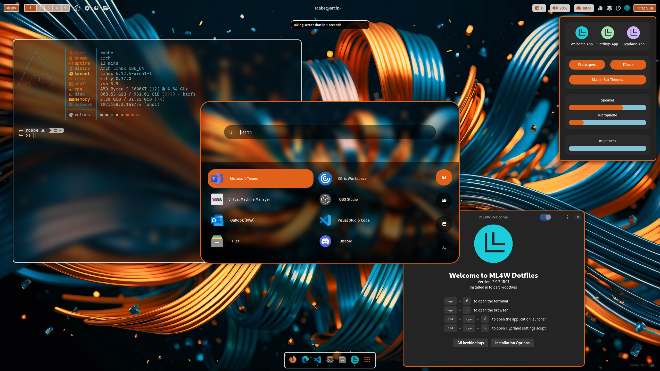Click the launcher Search field
The width and height of the screenshot is (660, 371).
[x=330, y=132]
